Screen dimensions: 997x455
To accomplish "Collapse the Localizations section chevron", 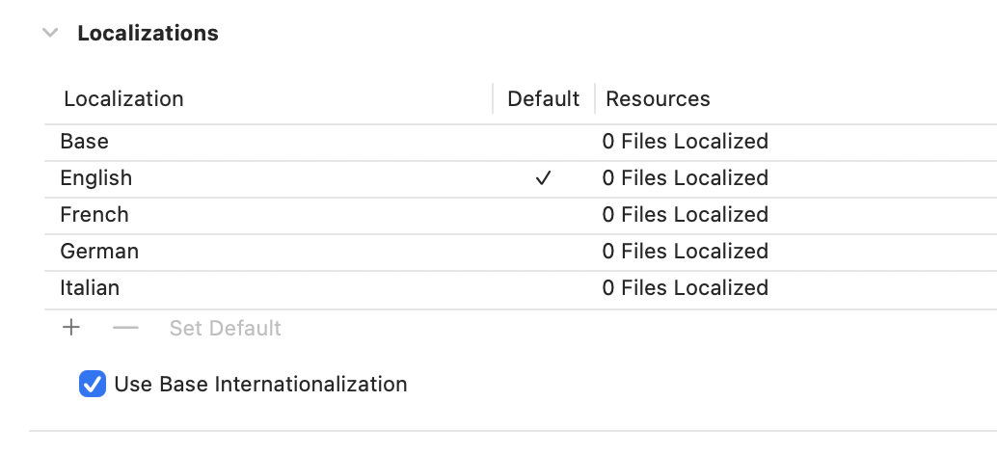I will pyautogui.click(x=50, y=33).
